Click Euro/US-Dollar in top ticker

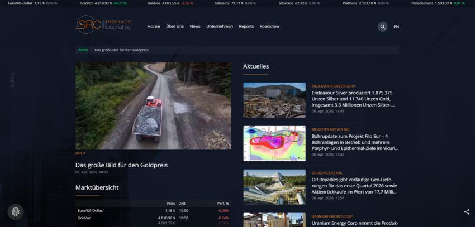tap(32, 3)
